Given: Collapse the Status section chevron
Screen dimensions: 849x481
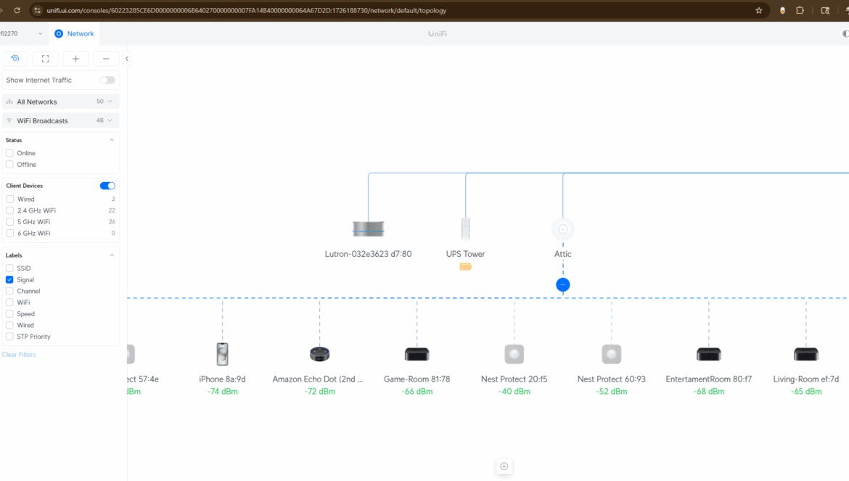Looking at the screenshot, I should pyautogui.click(x=112, y=140).
